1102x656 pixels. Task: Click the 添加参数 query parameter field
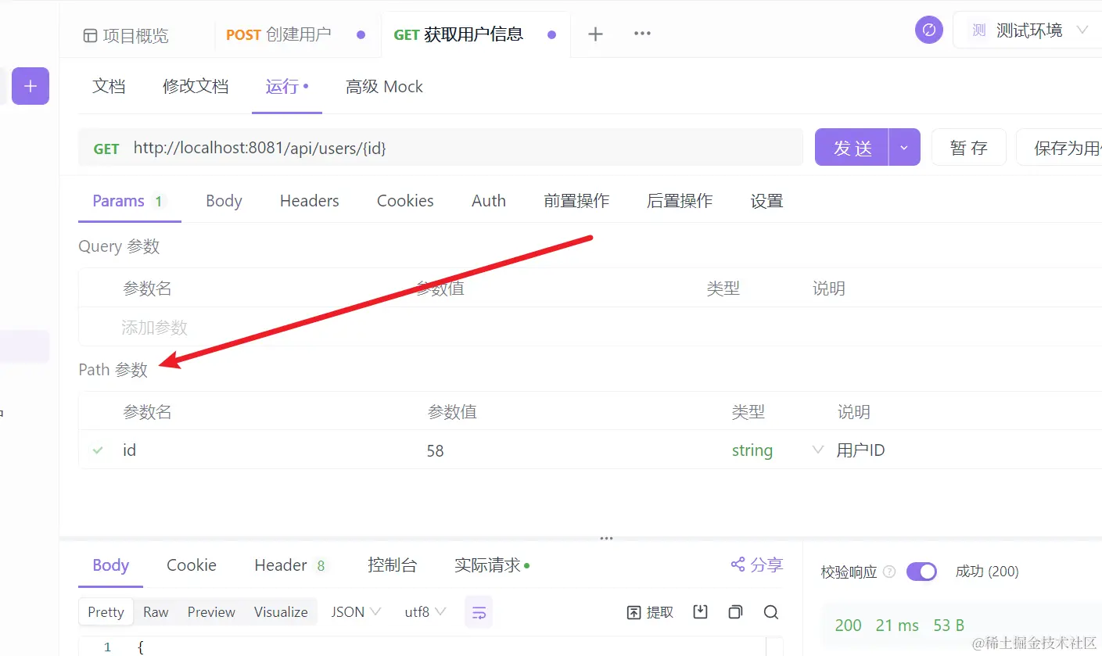click(154, 327)
